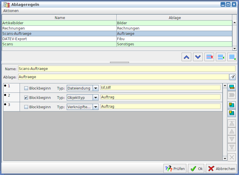The height and width of the screenshot is (175, 239).
Task: Uncheck Blockbeginn checkbox in row 2
Action: click(26, 97)
